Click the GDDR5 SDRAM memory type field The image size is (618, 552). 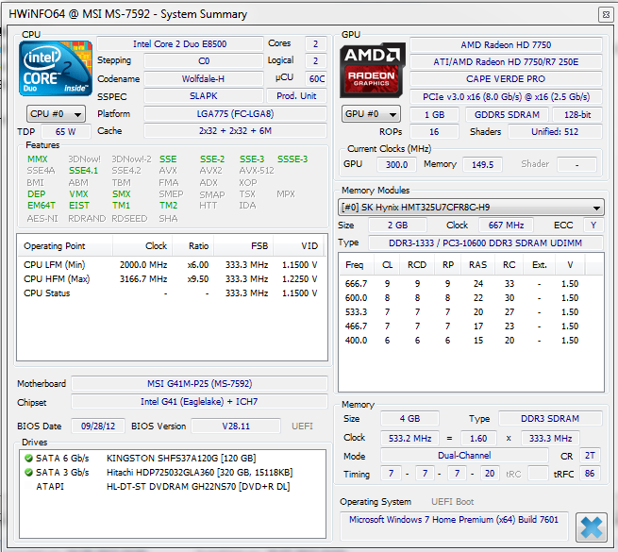(x=507, y=115)
